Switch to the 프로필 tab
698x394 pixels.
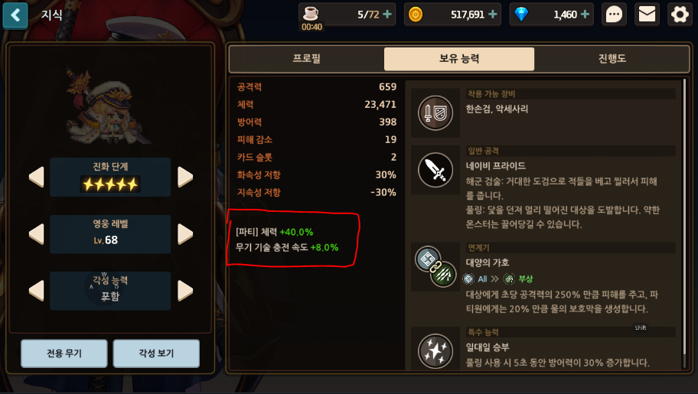click(307, 59)
